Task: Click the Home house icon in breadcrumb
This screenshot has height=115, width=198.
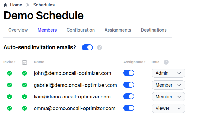Action: (x=5, y=5)
